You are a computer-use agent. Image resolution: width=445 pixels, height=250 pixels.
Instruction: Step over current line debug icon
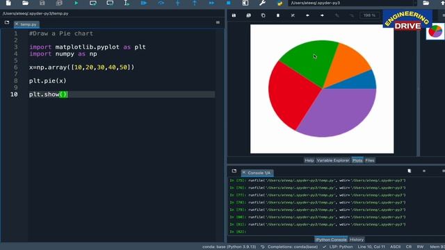pos(161,3)
